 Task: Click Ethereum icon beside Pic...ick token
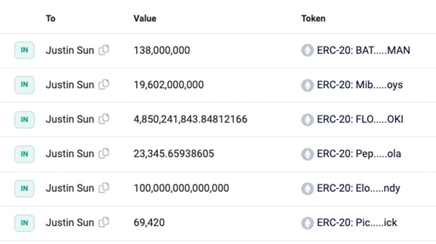(x=307, y=222)
